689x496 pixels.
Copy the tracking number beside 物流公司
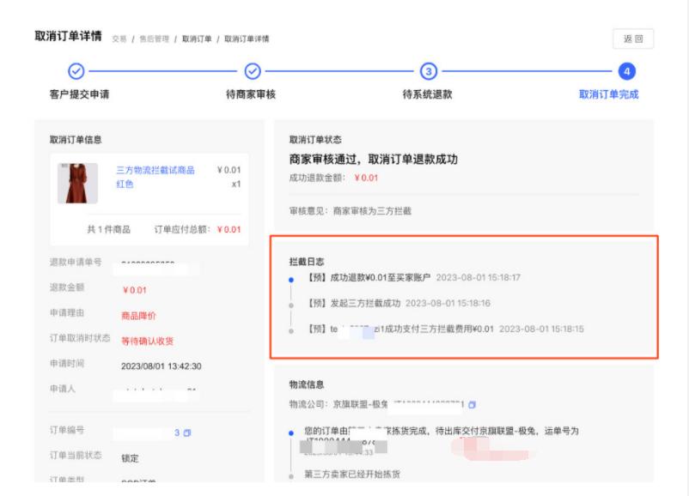[472, 404]
